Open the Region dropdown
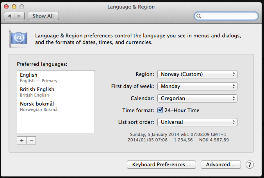The image size is (264, 178). [197, 74]
